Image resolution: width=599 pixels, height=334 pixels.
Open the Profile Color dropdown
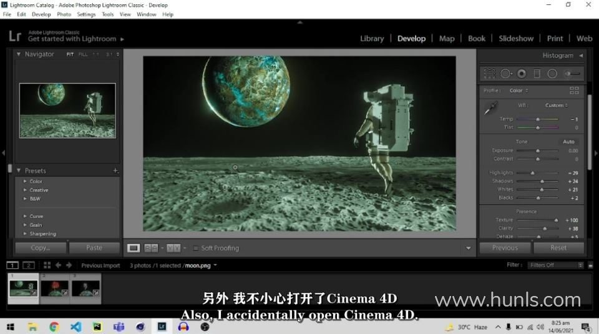pyautogui.click(x=519, y=91)
